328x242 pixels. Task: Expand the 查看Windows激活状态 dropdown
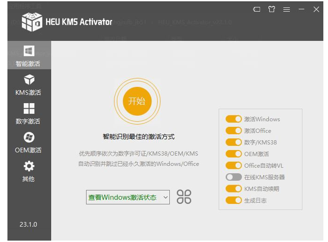tap(128, 197)
